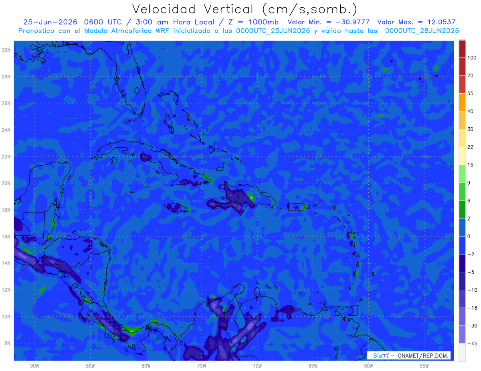Select the light purple swatch between -45 and -30
The width and height of the screenshot is (481, 371).
point(462,335)
